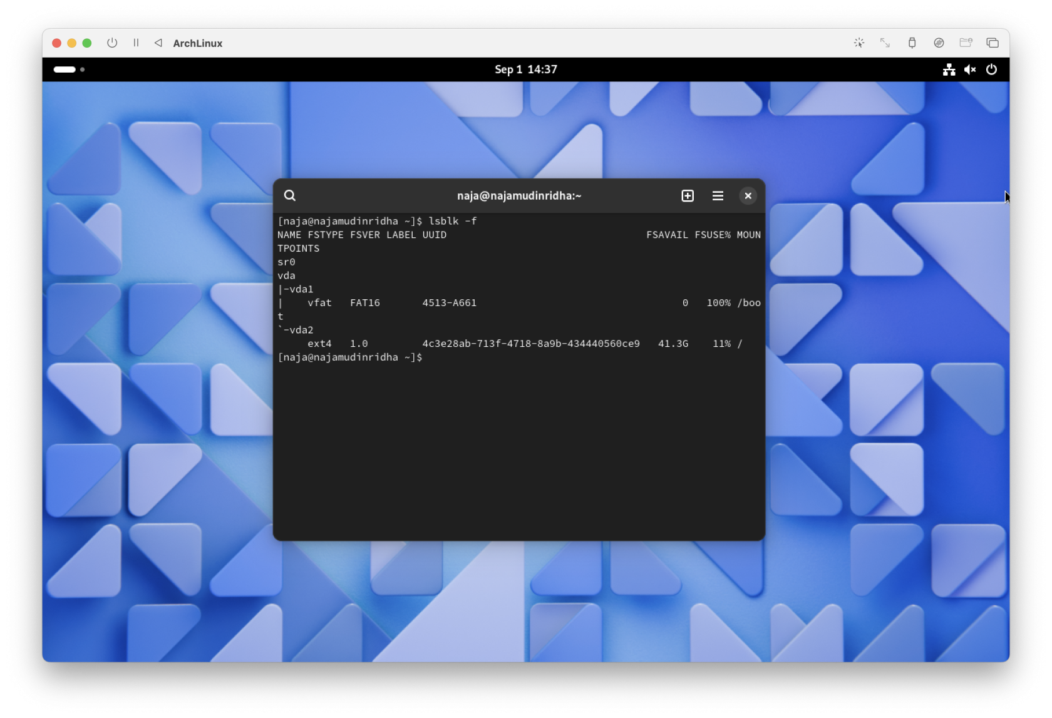This screenshot has width=1052, height=718.
Task: Click the vda device name
Action: pyautogui.click(x=286, y=275)
